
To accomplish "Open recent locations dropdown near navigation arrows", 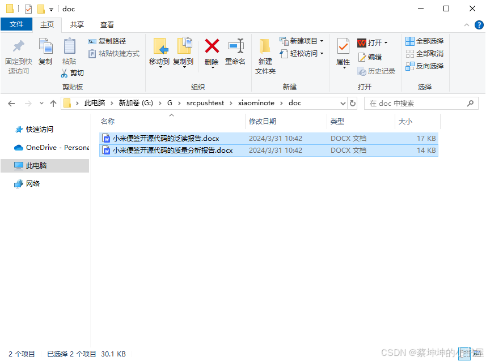I will point(41,104).
